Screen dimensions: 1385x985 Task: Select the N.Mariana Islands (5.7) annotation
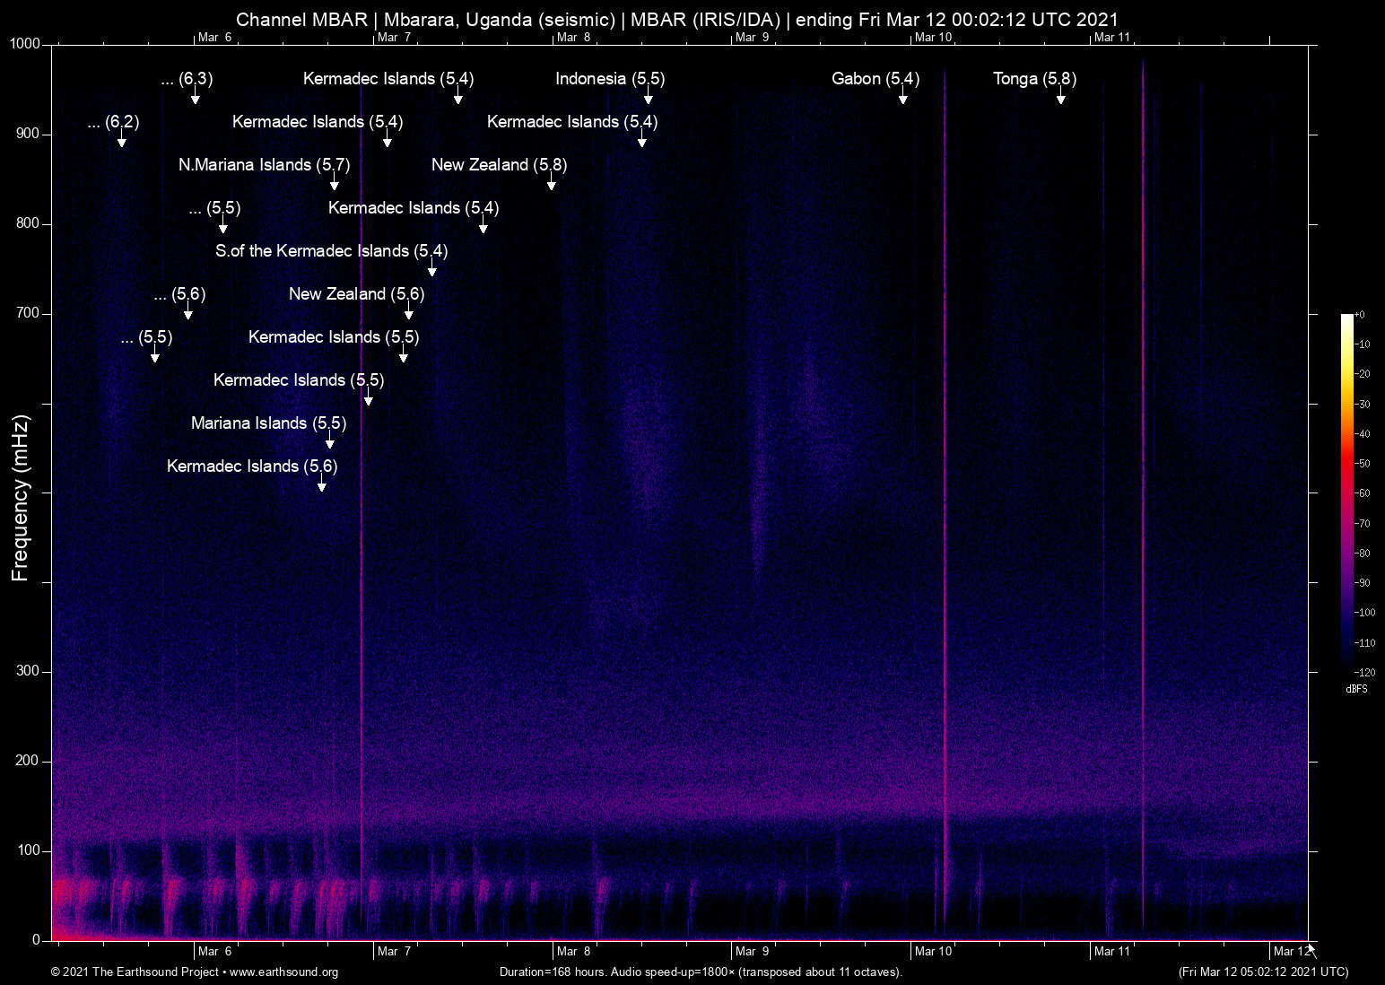coord(265,165)
